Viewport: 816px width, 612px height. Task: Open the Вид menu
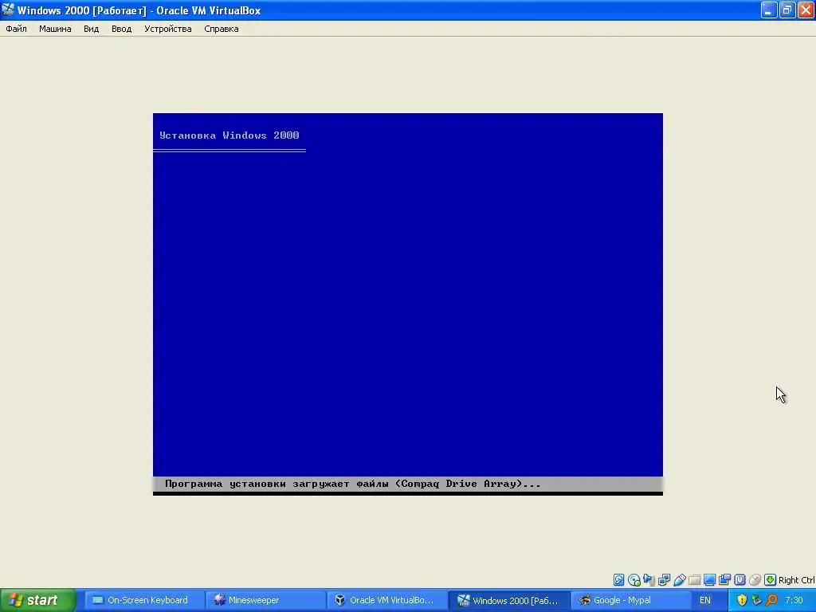(x=91, y=29)
